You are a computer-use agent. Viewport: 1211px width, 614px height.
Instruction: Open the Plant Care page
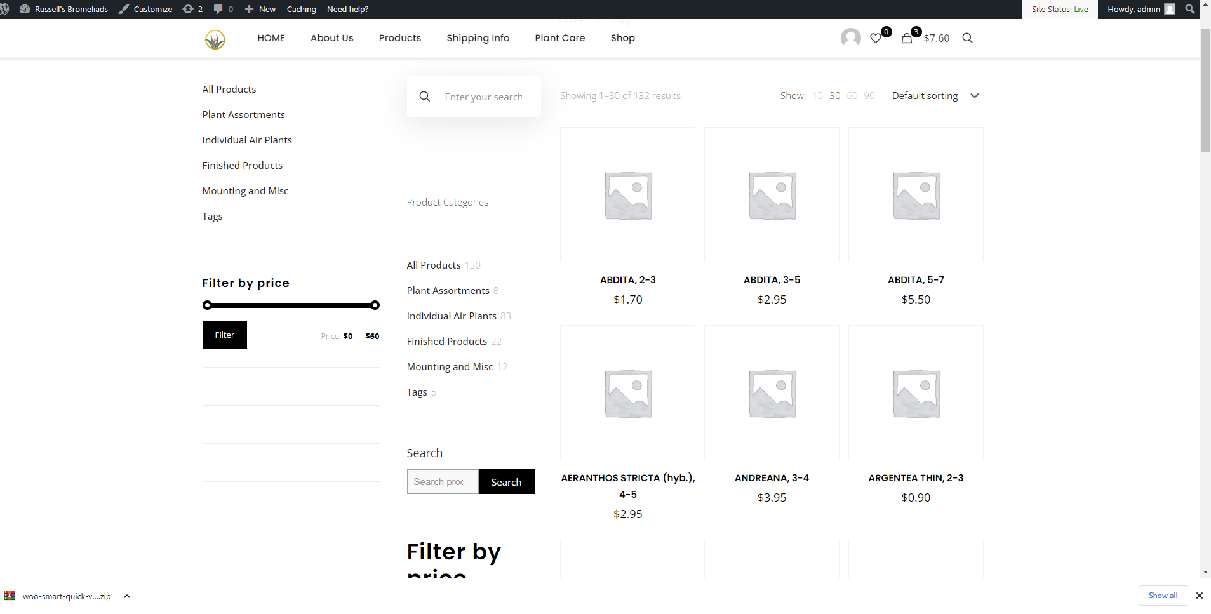click(x=560, y=38)
